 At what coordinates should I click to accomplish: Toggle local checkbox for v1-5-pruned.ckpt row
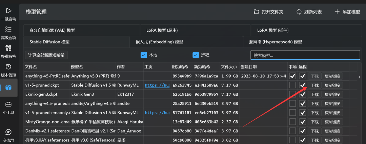(292, 85)
